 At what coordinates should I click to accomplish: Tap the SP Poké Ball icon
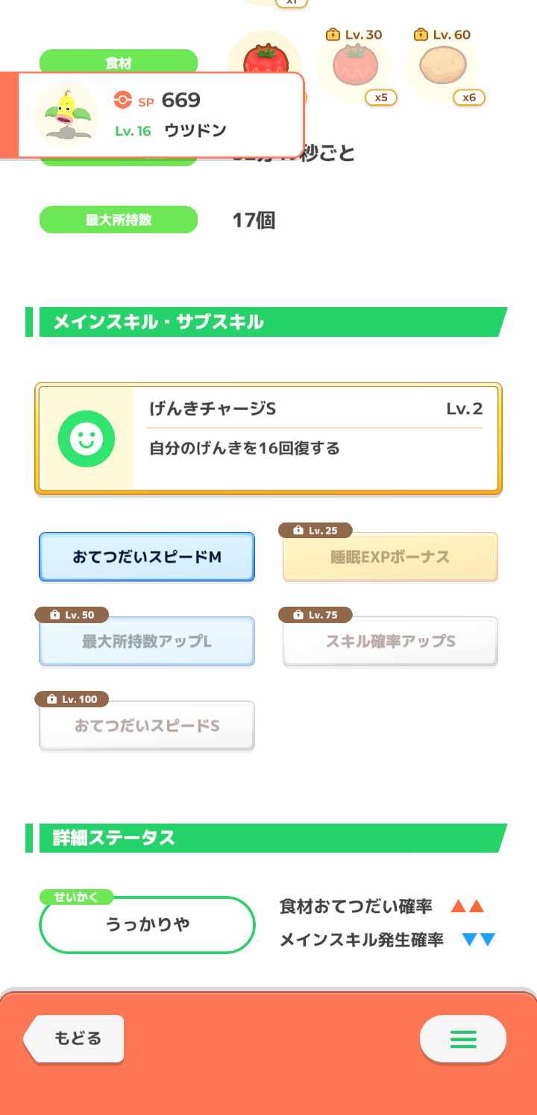tap(123, 100)
